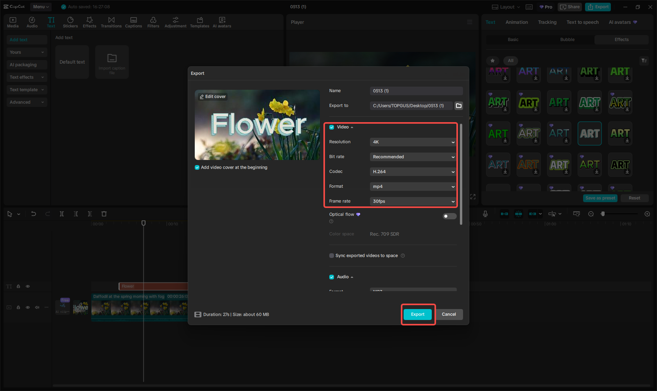657x391 pixels.
Task: Click the Name field containing 0513 (1)
Action: 416,91
